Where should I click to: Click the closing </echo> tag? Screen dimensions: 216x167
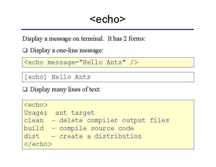38,144
